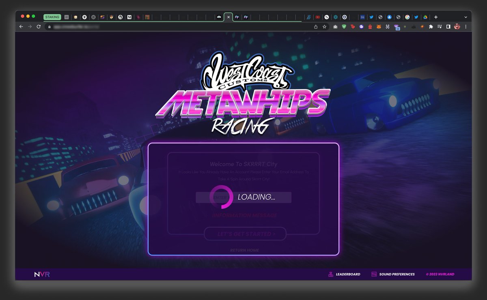Switch to the Google tab
The image size is (487, 300).
(407, 17)
